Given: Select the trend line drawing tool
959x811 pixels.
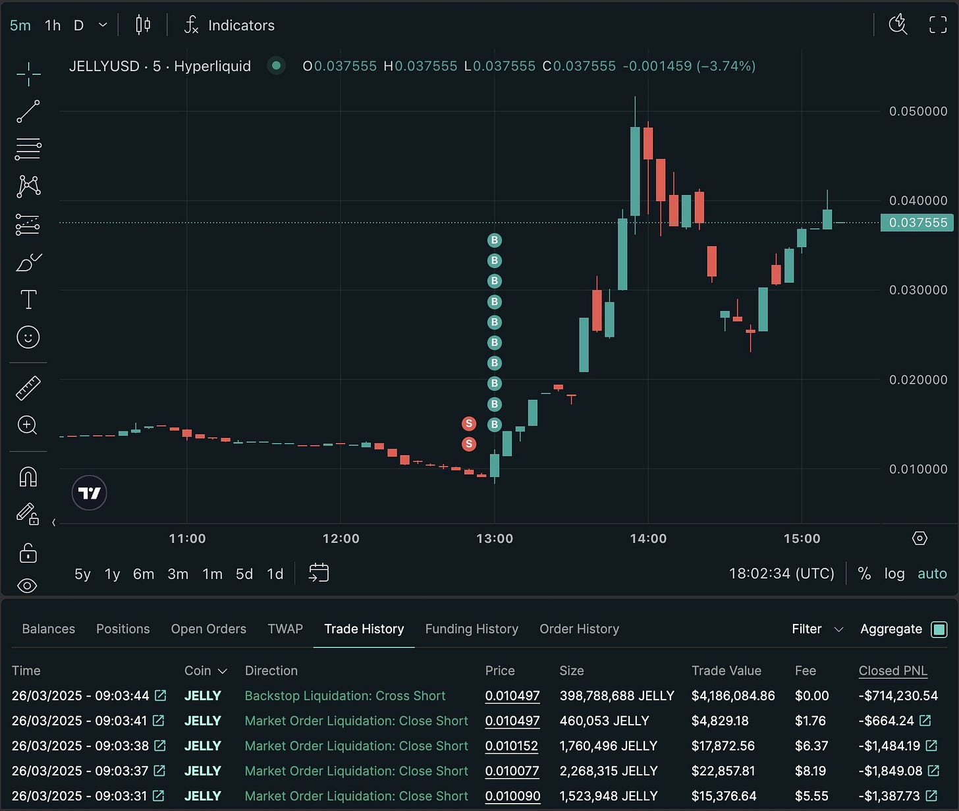Looking at the screenshot, I should (28, 111).
